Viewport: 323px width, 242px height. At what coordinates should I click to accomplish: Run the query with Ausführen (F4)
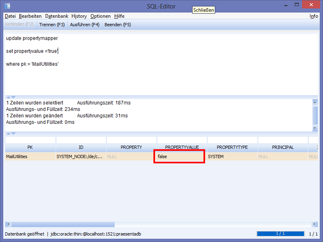[85, 25]
